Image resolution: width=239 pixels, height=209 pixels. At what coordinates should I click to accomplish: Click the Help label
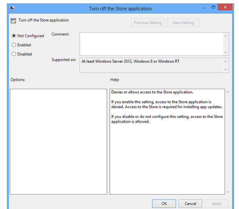pyautogui.click(x=115, y=80)
